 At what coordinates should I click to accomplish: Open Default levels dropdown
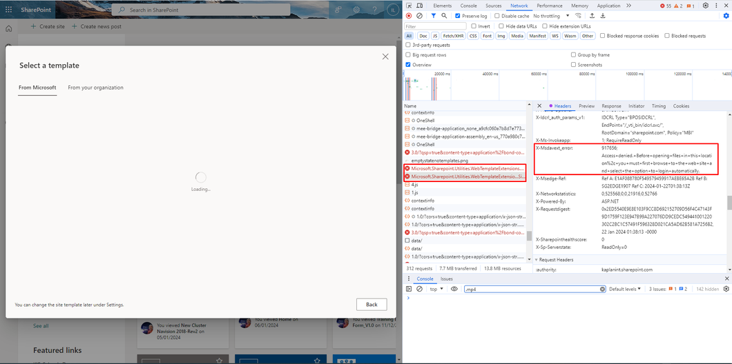(625, 289)
